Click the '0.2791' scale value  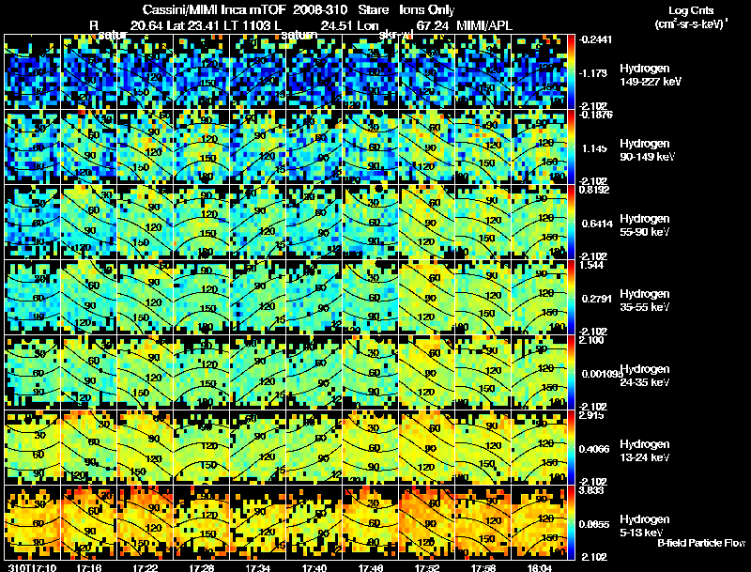click(596, 299)
